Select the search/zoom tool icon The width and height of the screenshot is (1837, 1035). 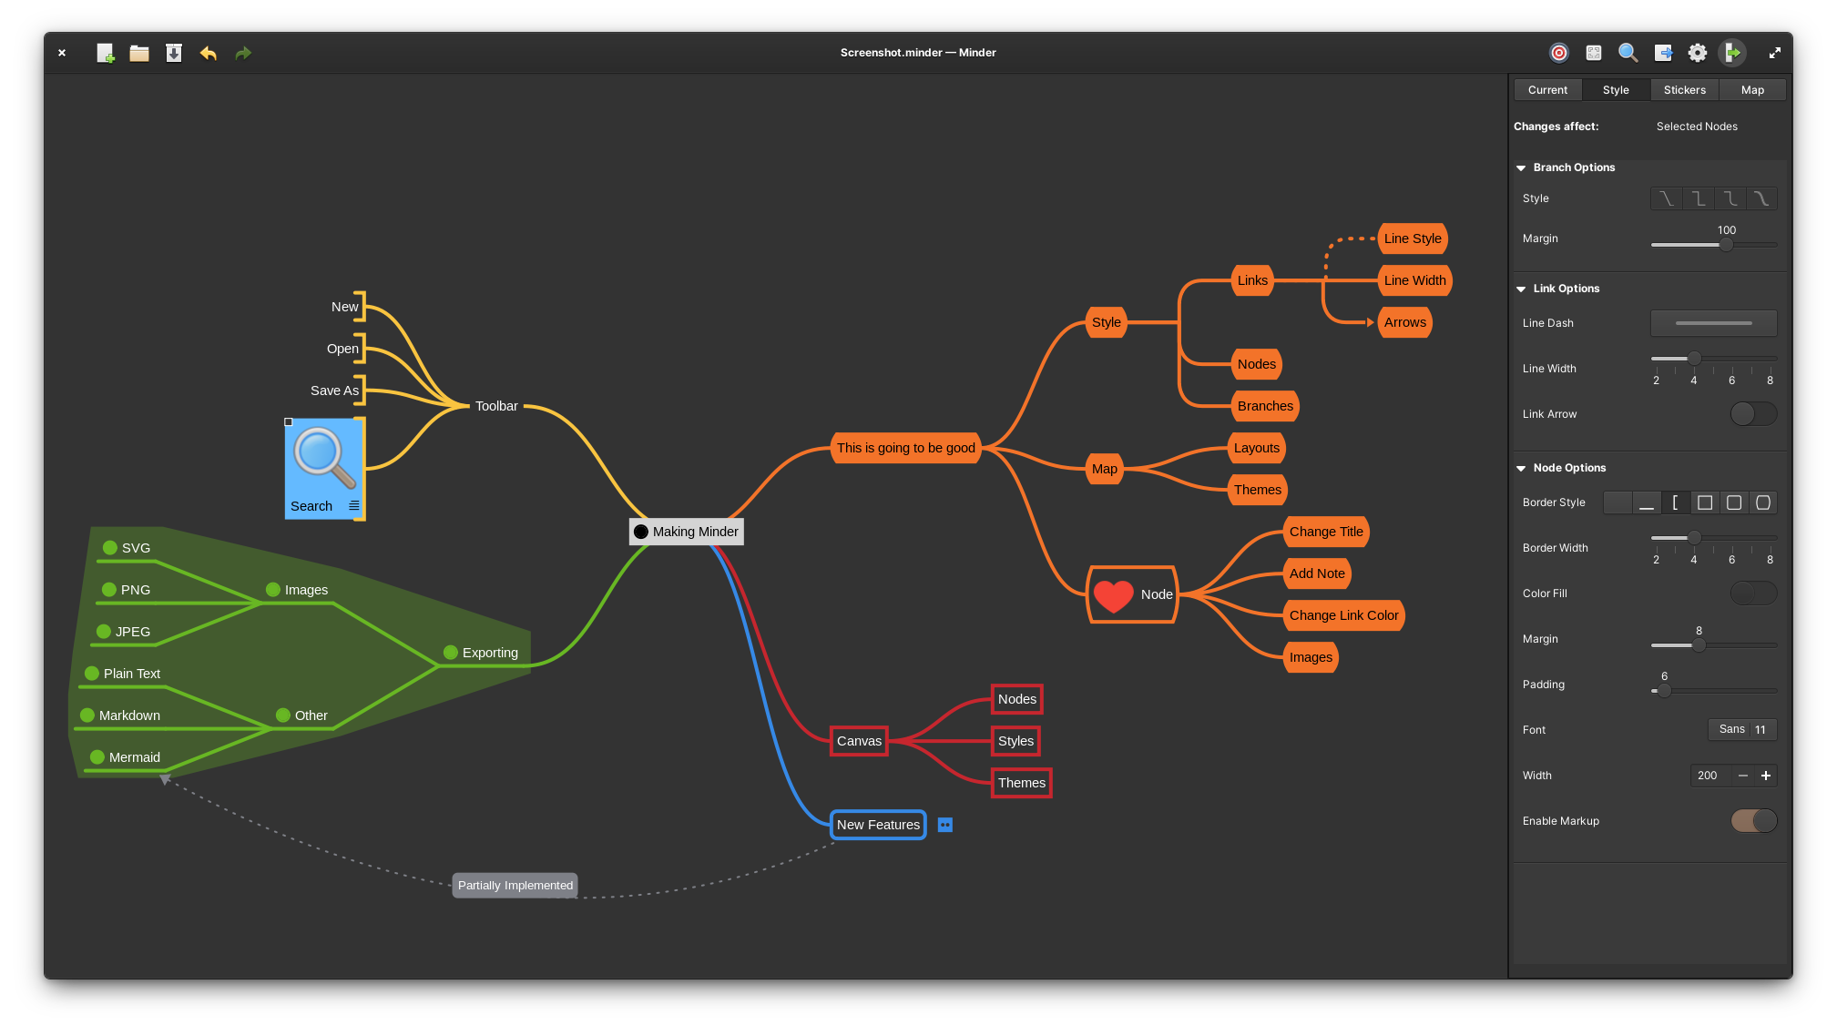point(1628,53)
